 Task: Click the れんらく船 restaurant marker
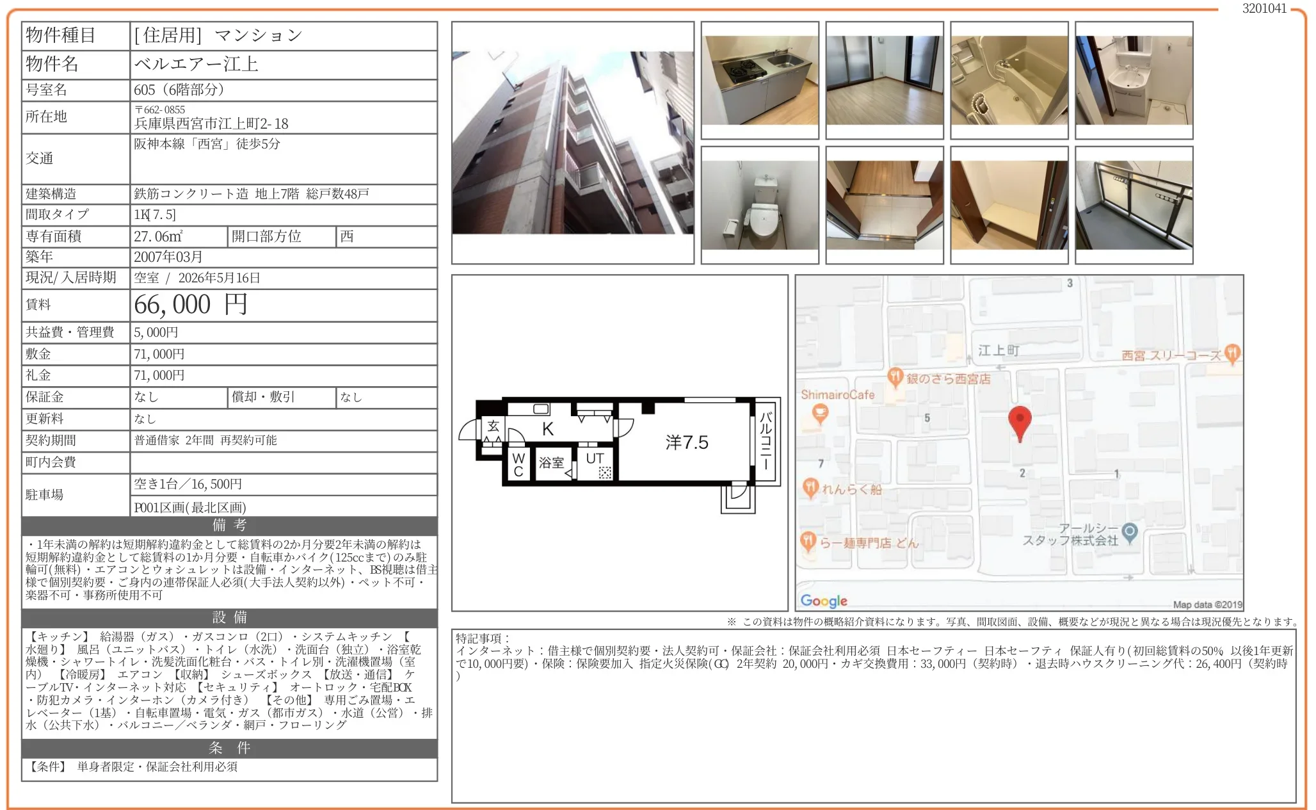(810, 488)
